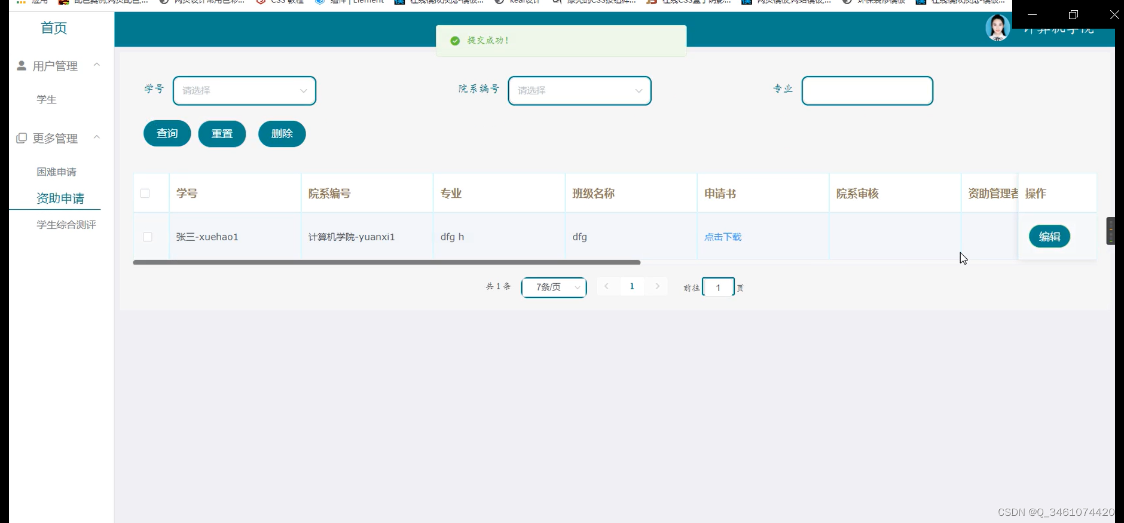Click the 更多管理 copy icon
The image size is (1124, 523).
click(22, 138)
